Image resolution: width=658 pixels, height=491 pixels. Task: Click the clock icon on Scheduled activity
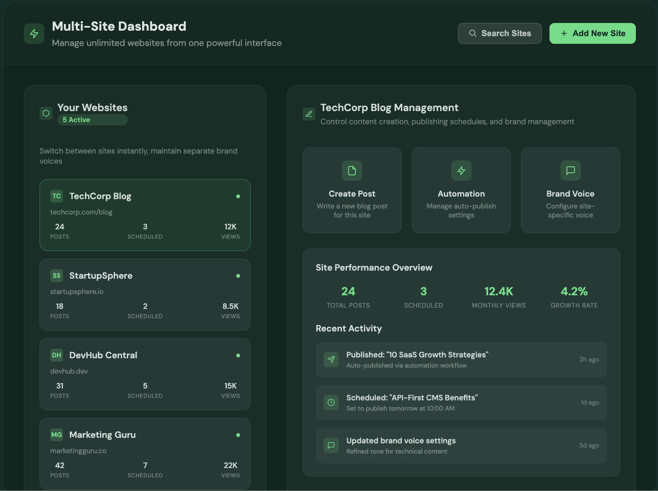coord(331,403)
